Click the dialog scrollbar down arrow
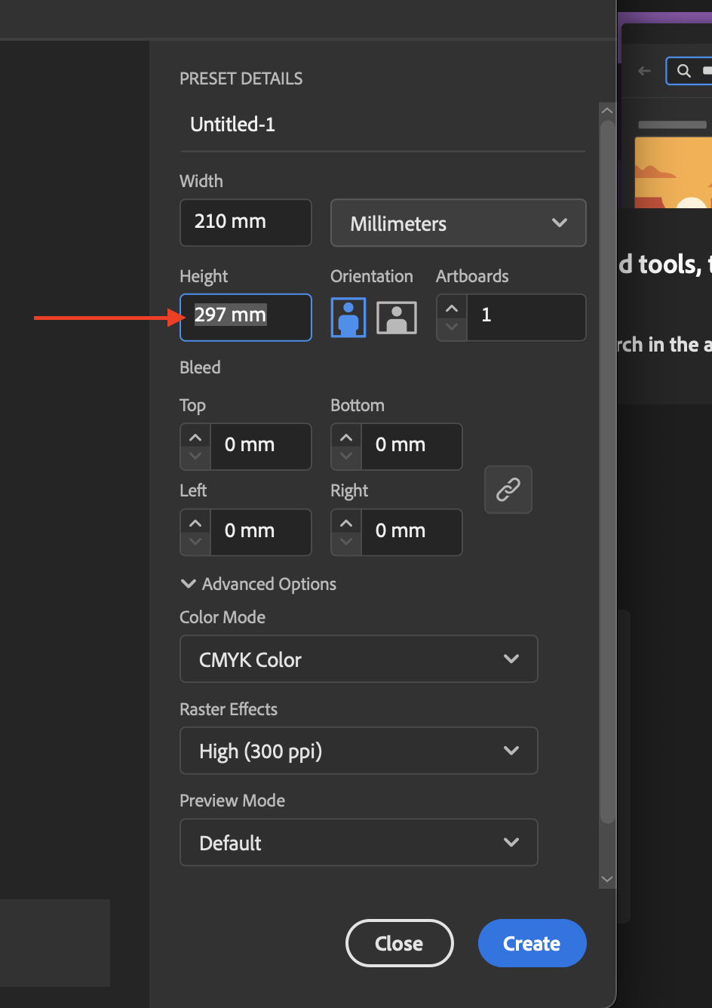Screen dimensions: 712x1008 (607, 879)
